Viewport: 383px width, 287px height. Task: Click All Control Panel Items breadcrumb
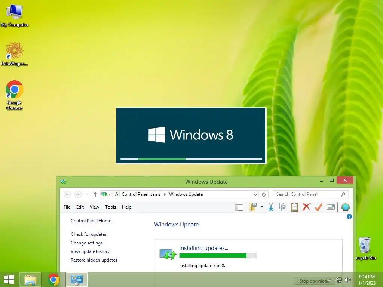(x=138, y=194)
